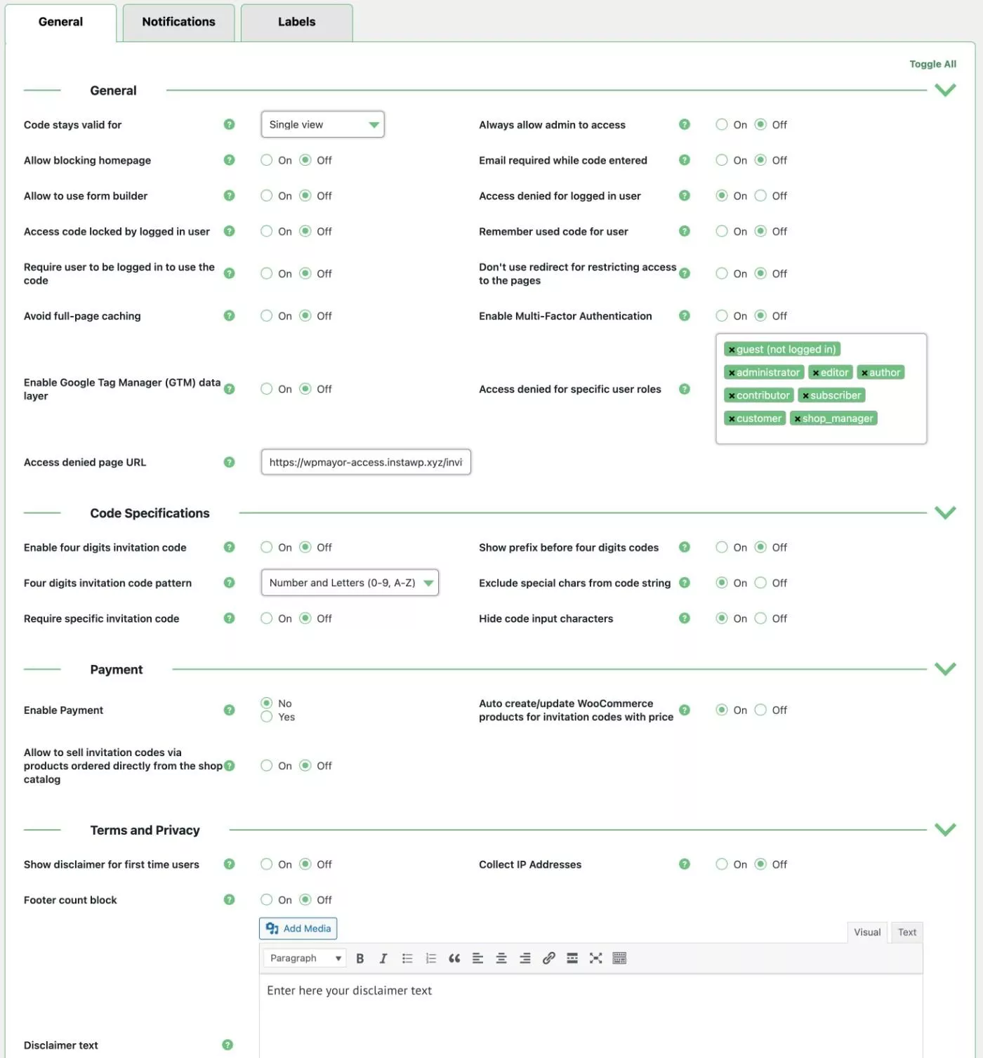Center align text in editor
The height and width of the screenshot is (1058, 983).
[x=501, y=958]
